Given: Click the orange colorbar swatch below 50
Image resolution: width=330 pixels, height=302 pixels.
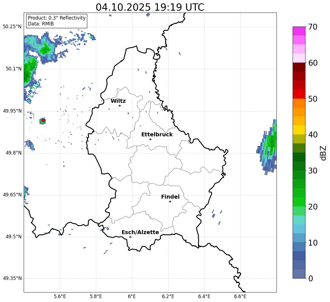Looking at the screenshot, I should click(299, 103).
